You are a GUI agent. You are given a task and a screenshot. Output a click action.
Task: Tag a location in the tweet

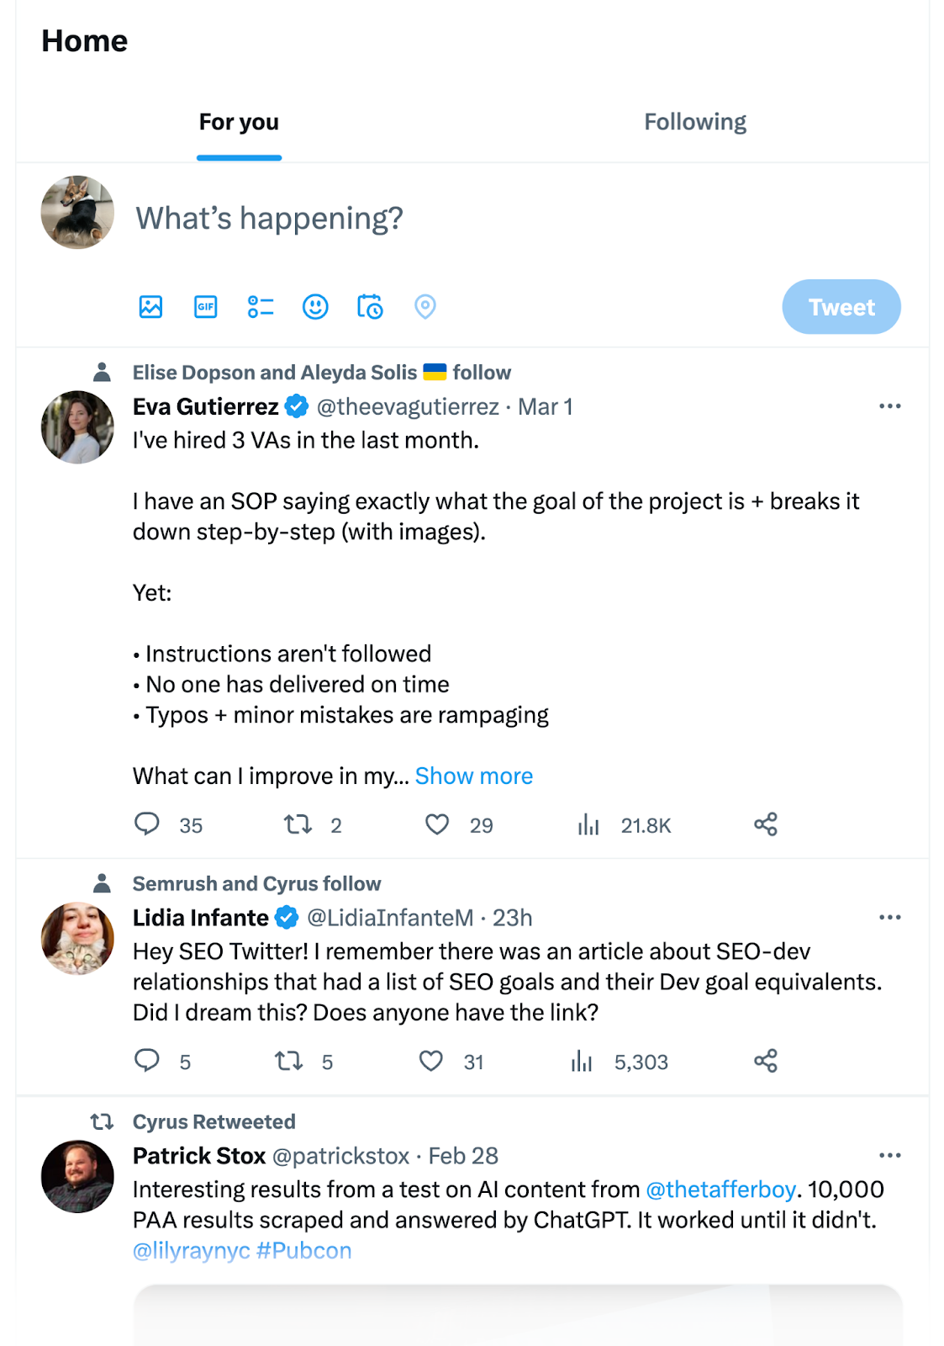(x=425, y=307)
